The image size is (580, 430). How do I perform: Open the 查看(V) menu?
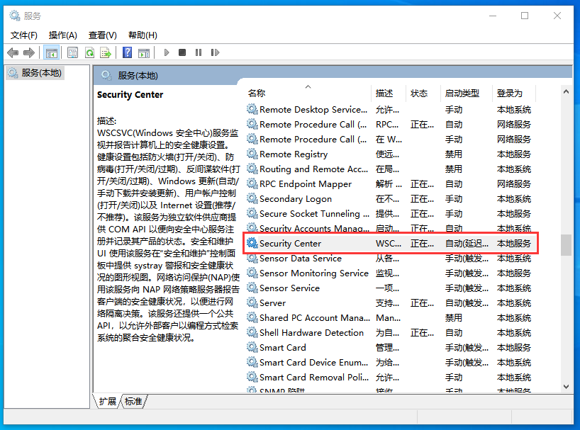pos(102,35)
